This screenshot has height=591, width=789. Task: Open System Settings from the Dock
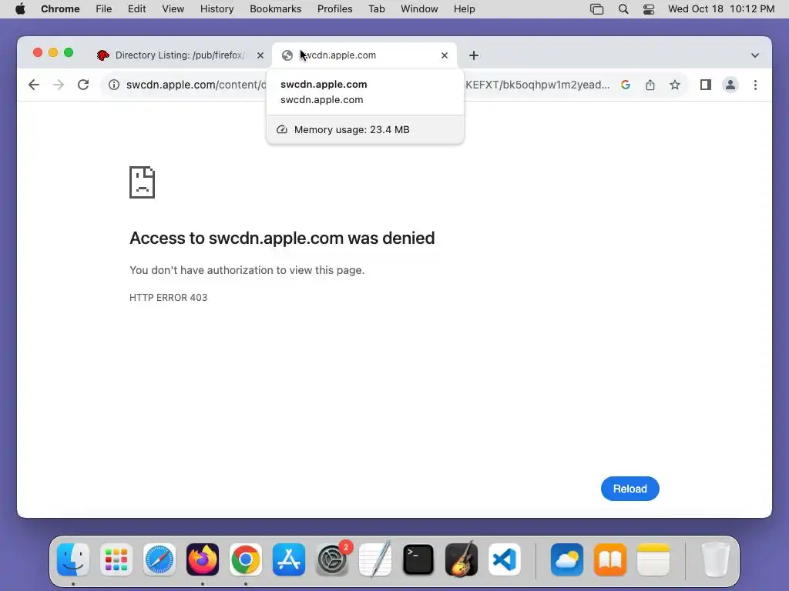click(x=332, y=559)
